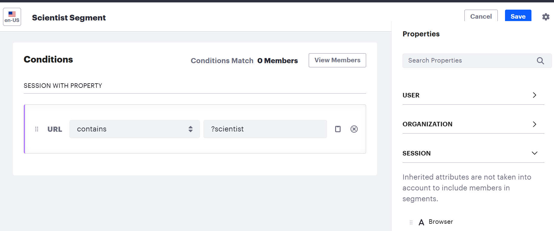Click the View Members button
The image size is (554, 231).
click(x=337, y=60)
